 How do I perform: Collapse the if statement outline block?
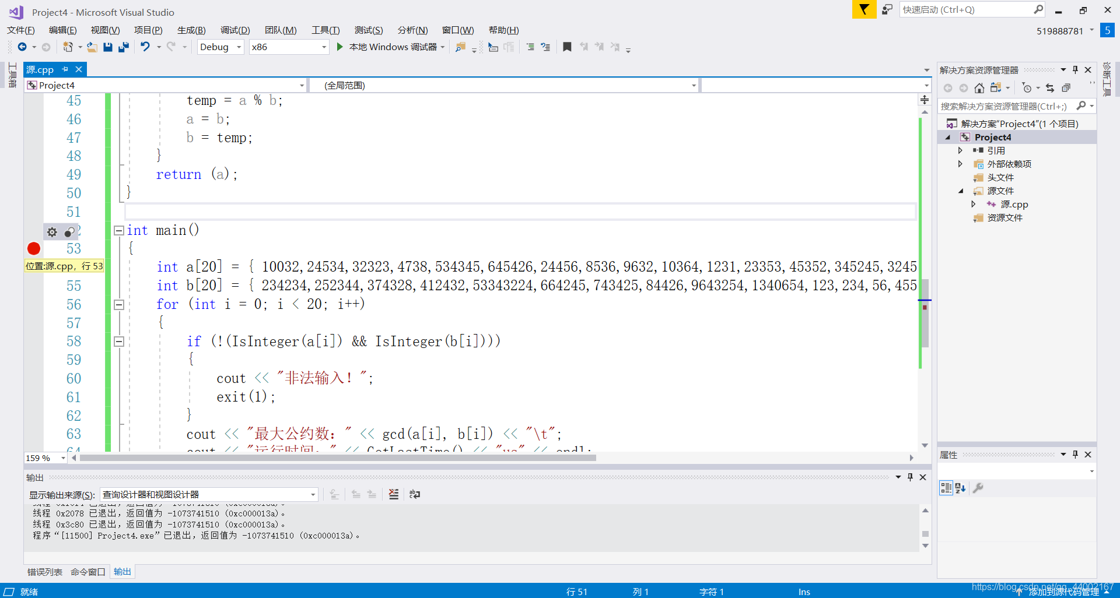(x=119, y=342)
